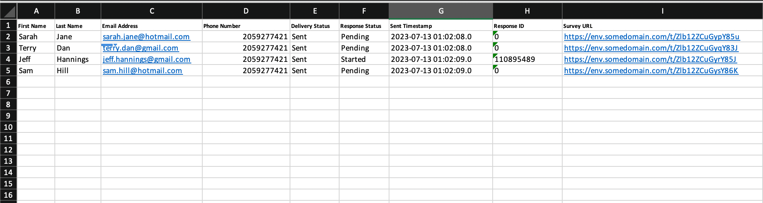Image resolution: width=763 pixels, height=203 pixels.
Task: Select column A header
Action: click(36, 11)
